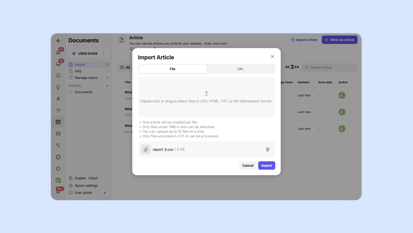
Task: Click the Import button
Action: (x=267, y=165)
